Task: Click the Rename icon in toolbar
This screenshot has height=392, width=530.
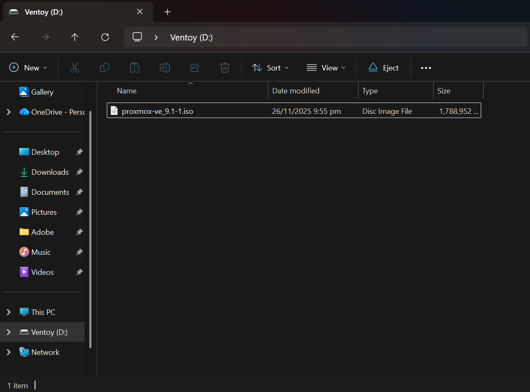Action: tap(165, 68)
